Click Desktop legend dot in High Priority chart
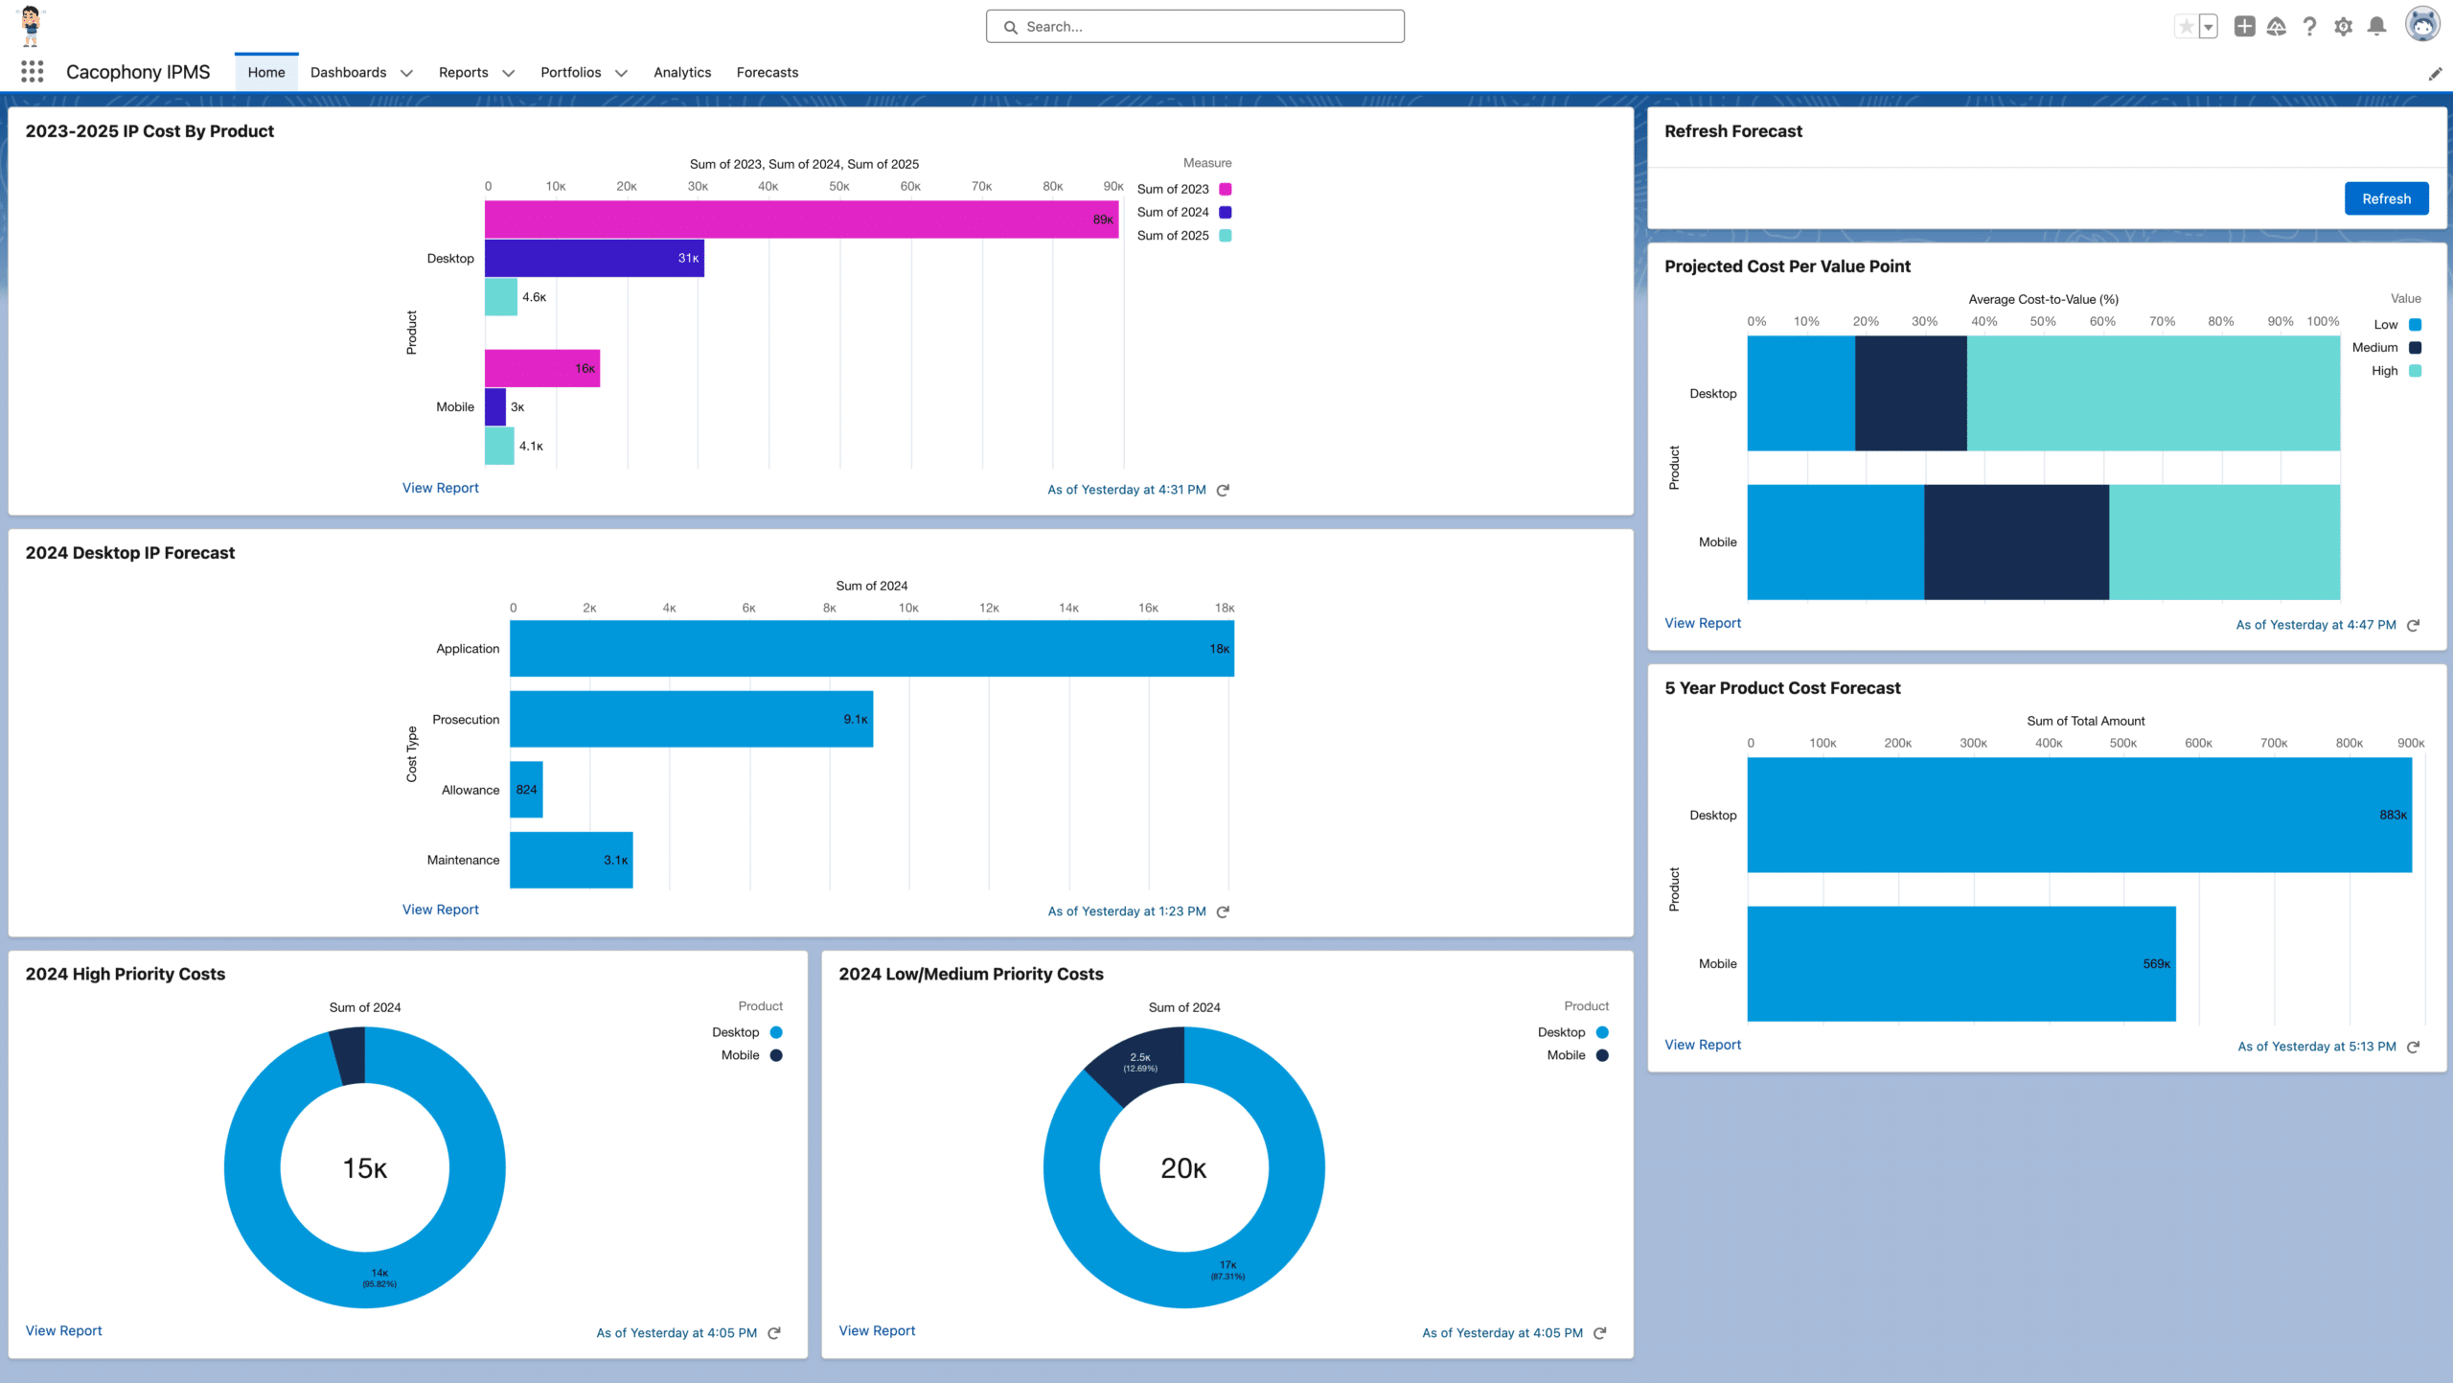This screenshot has height=1383, width=2453. 776,1032
